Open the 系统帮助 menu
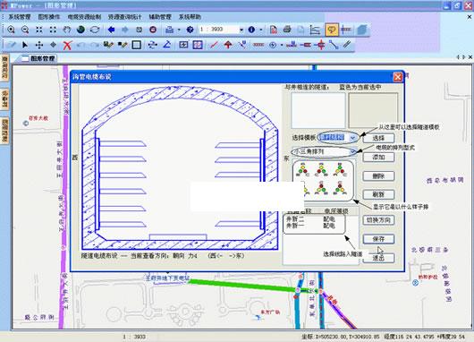 click(x=190, y=17)
